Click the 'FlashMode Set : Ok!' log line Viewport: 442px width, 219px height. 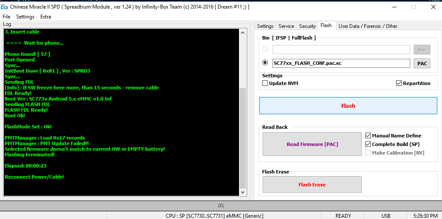point(28,127)
